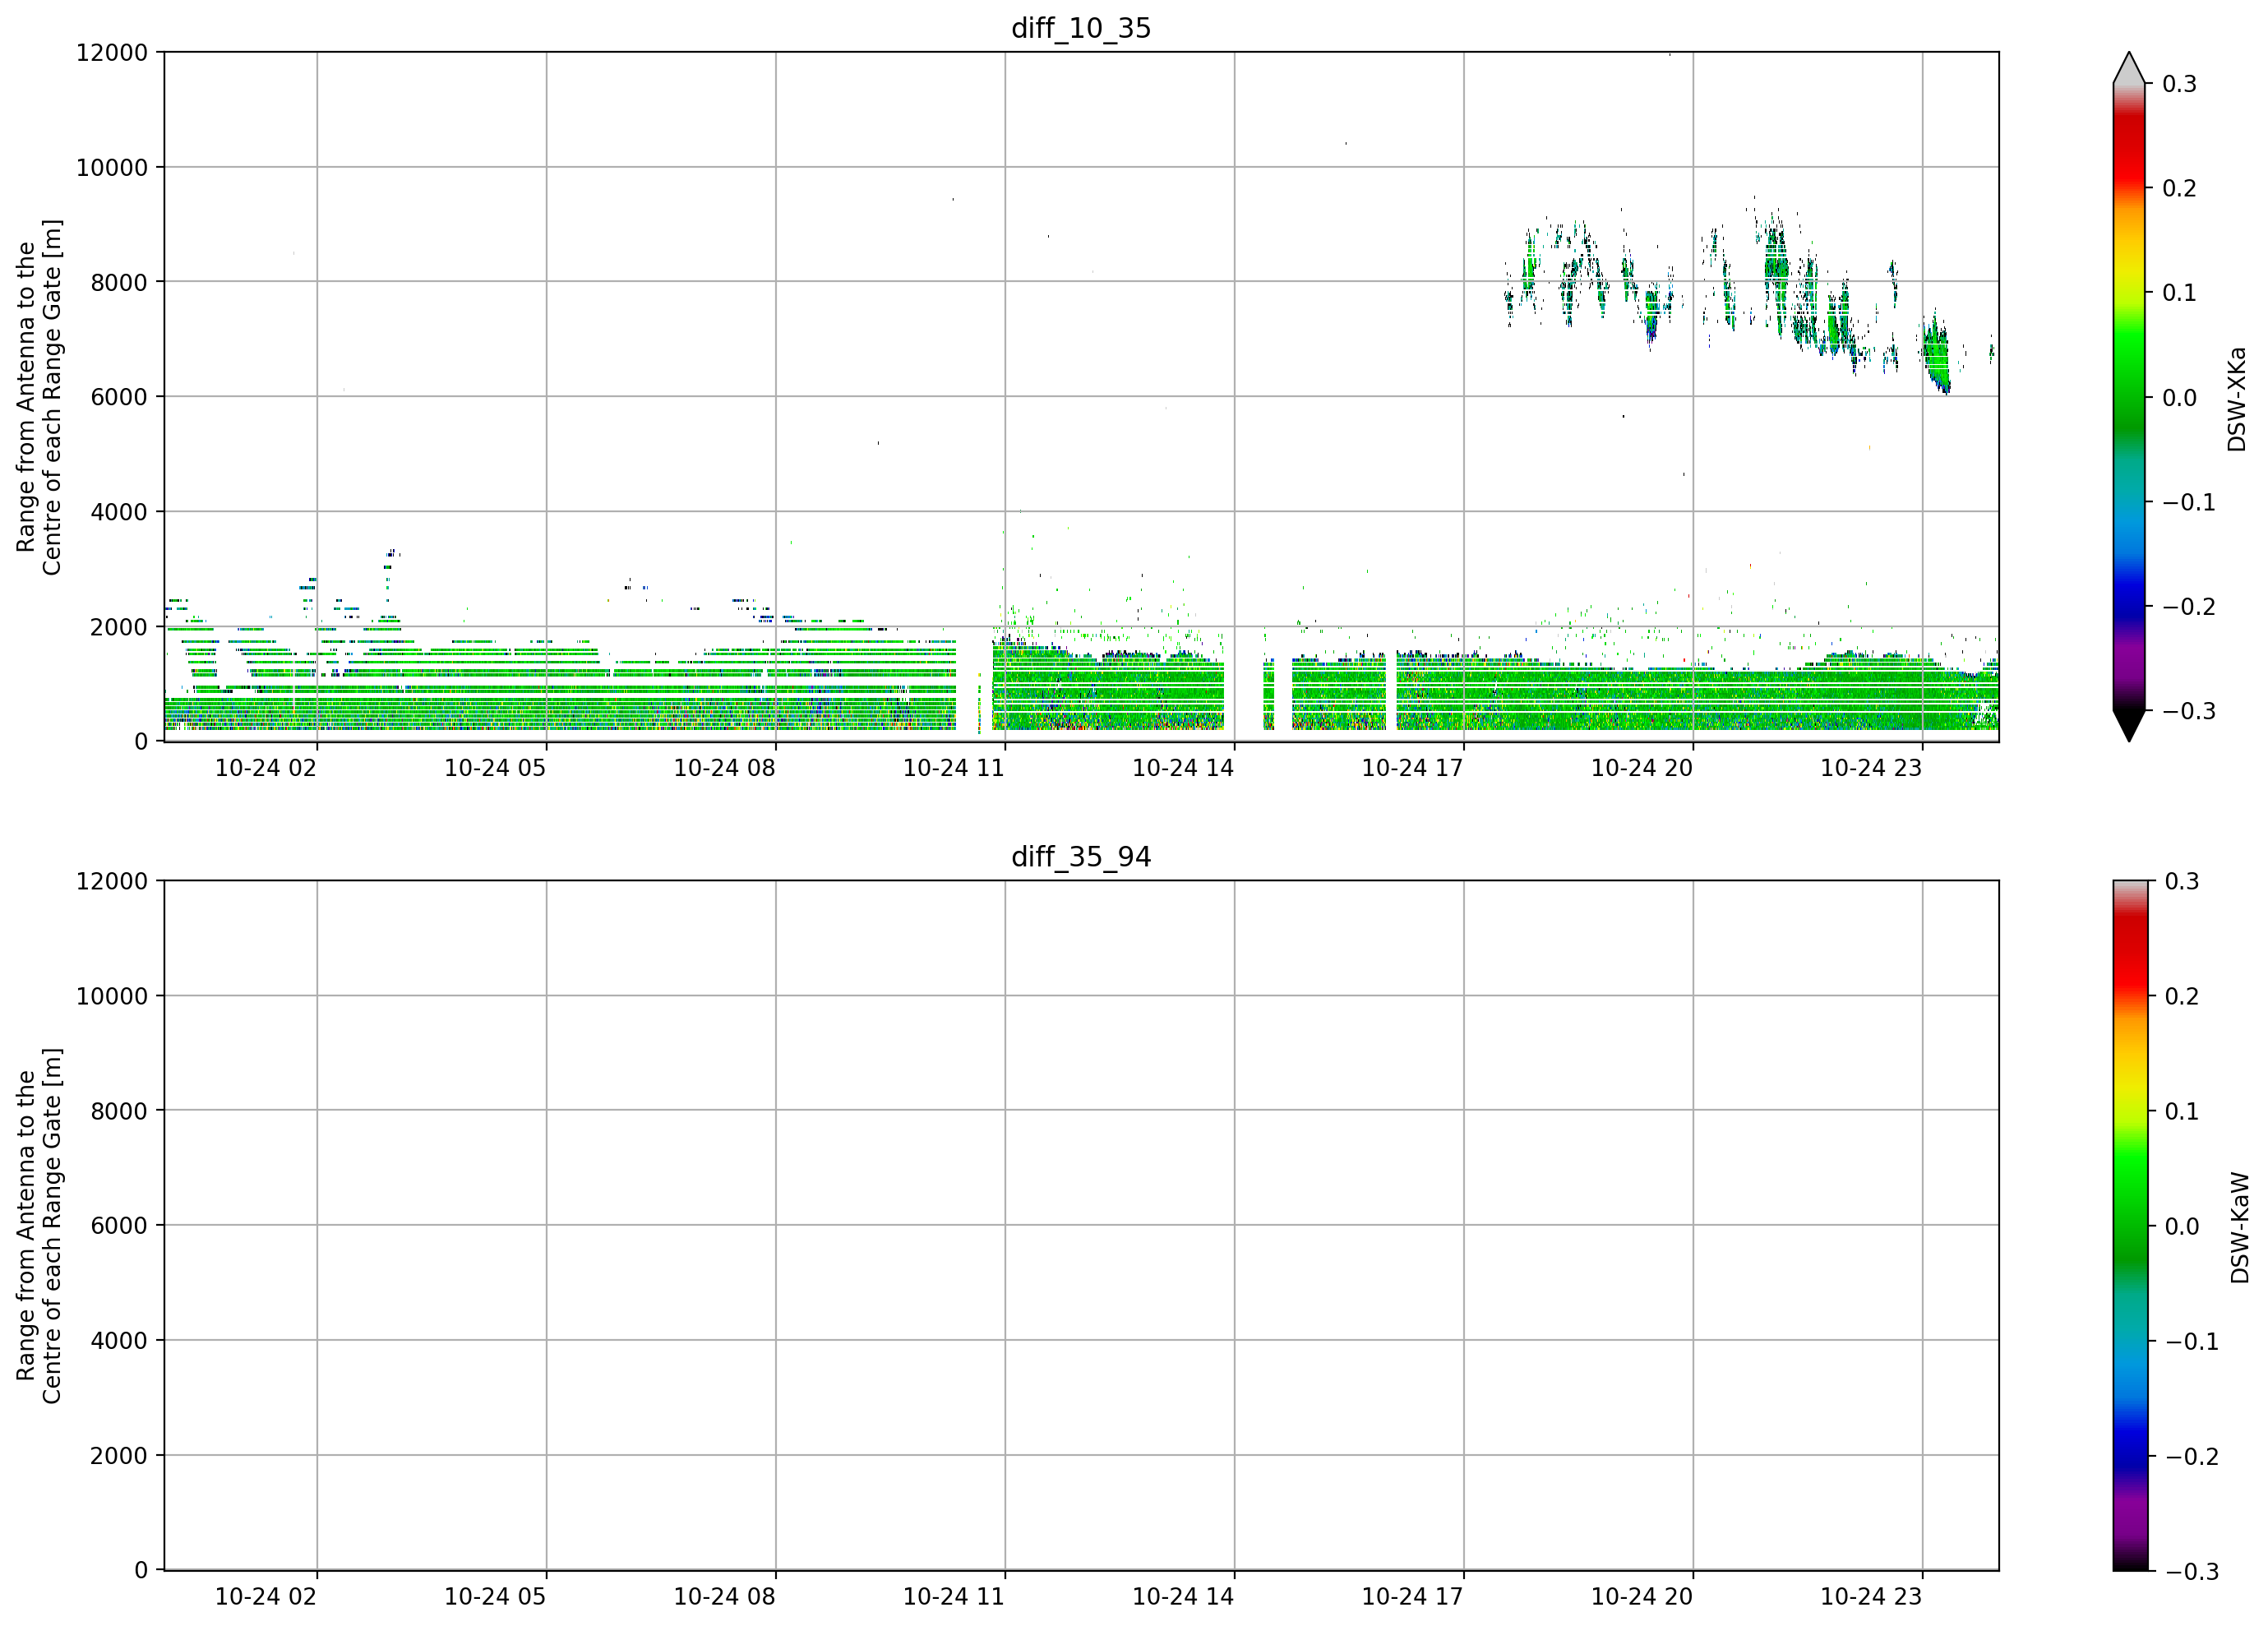This screenshot has width=2268, height=1626.
Task: Click 10000 tick on diff_10_35 y-axis
Action: point(111,168)
